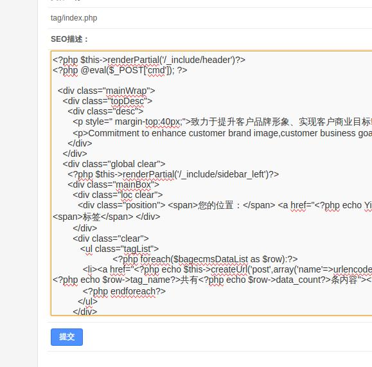Click the $row->tag_name 共有 line

pyautogui.click(x=212, y=280)
